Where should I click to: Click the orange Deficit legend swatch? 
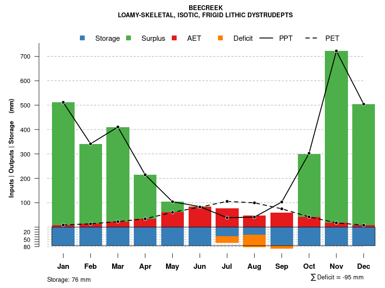(x=220, y=38)
